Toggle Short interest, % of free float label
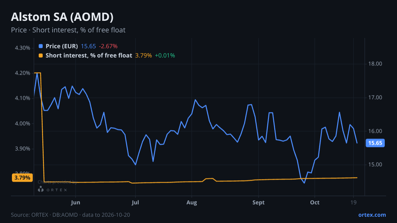Viewport: 397px width, 223px height. 89,56
